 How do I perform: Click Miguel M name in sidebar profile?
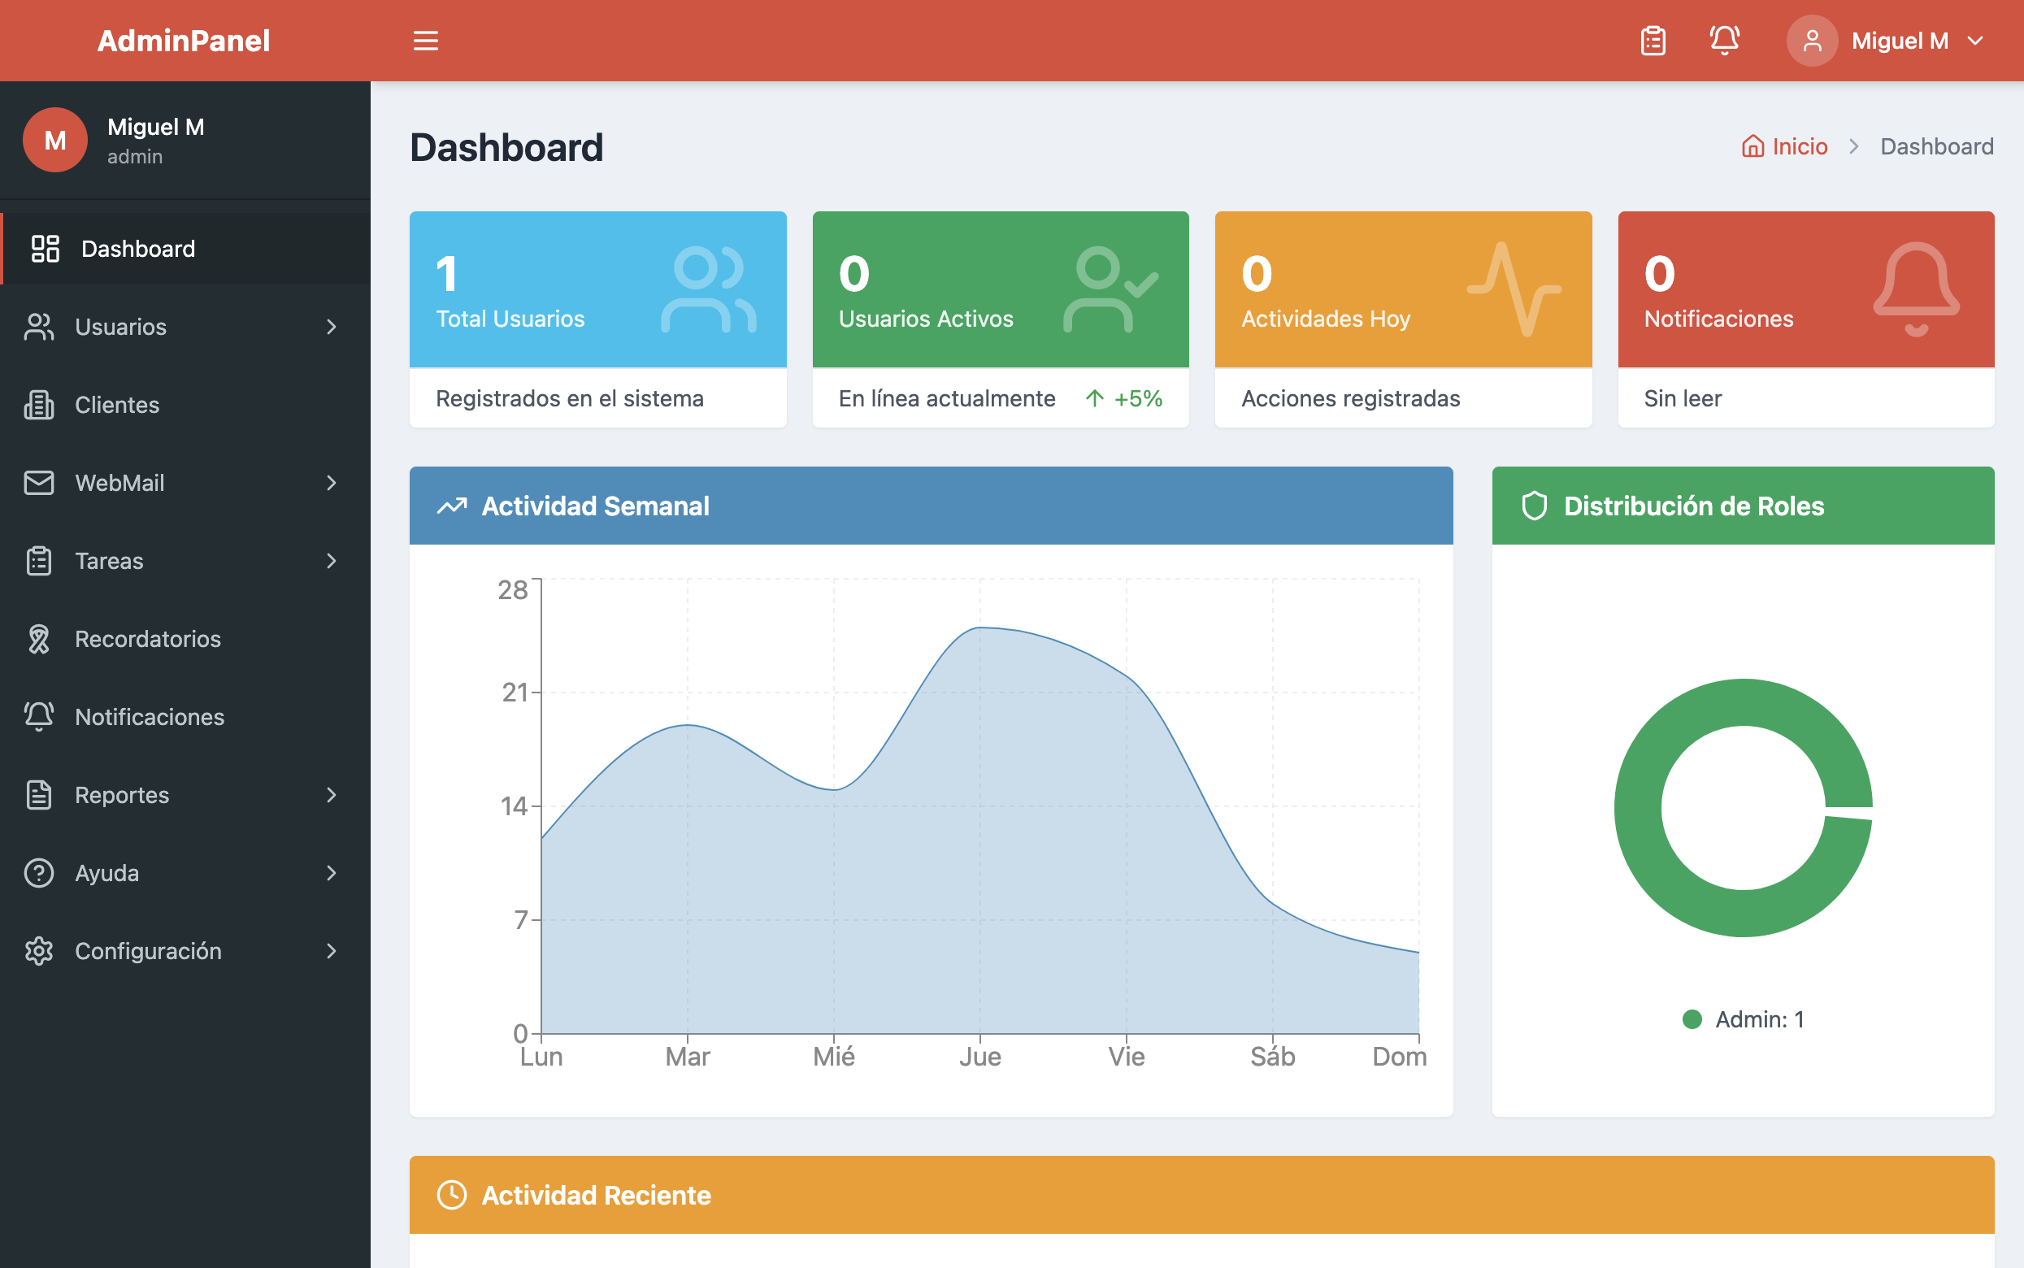[x=156, y=127]
